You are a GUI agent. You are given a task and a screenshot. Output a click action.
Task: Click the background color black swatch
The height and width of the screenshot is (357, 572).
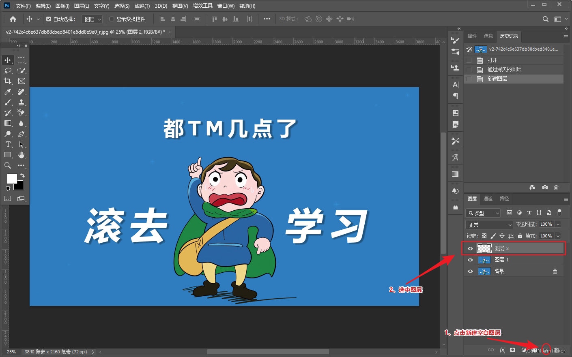click(x=20, y=187)
